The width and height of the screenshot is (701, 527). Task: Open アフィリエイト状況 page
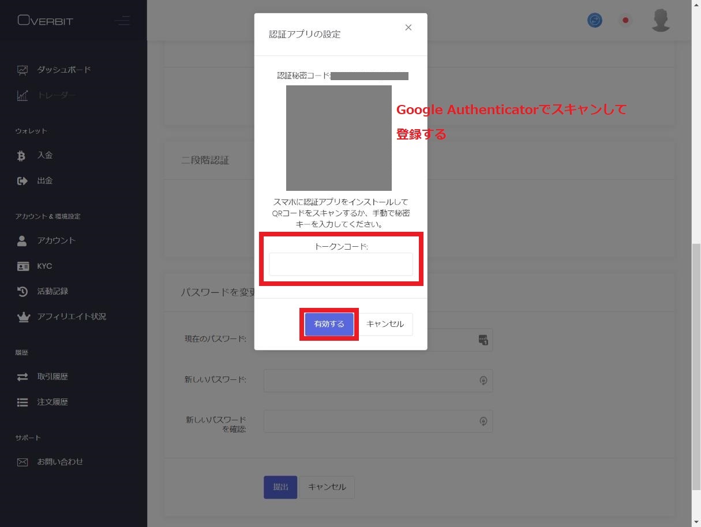pos(72,317)
